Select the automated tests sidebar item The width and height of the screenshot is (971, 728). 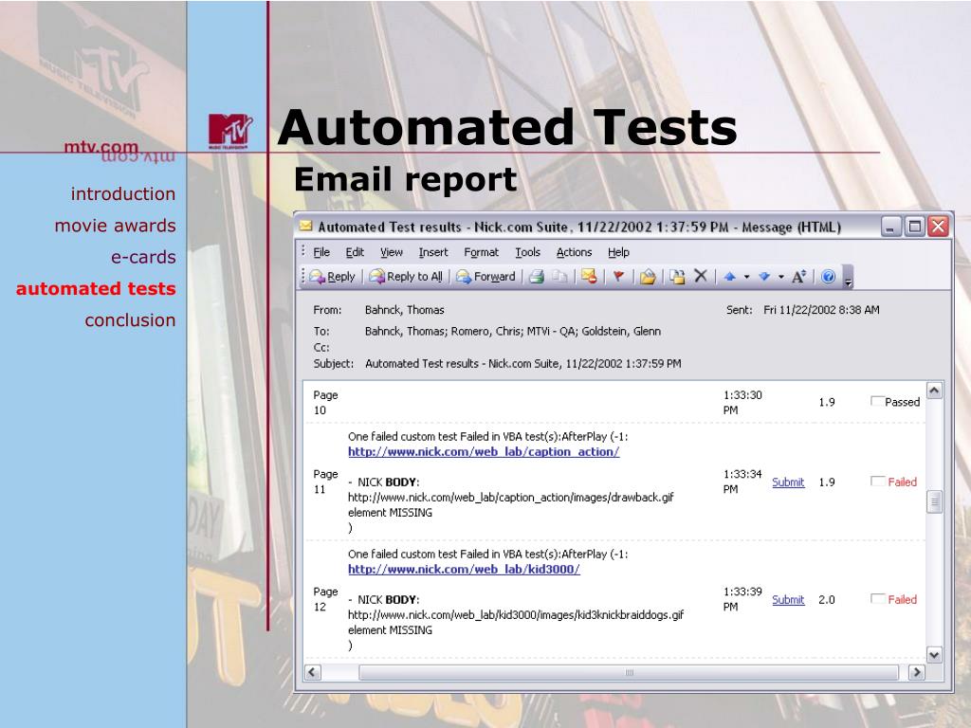(96, 288)
